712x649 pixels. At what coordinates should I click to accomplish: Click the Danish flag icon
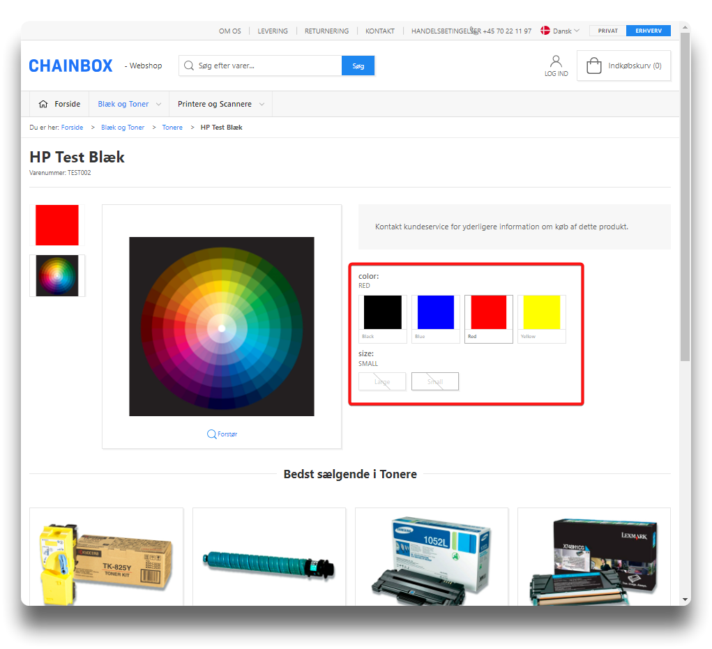coord(545,31)
